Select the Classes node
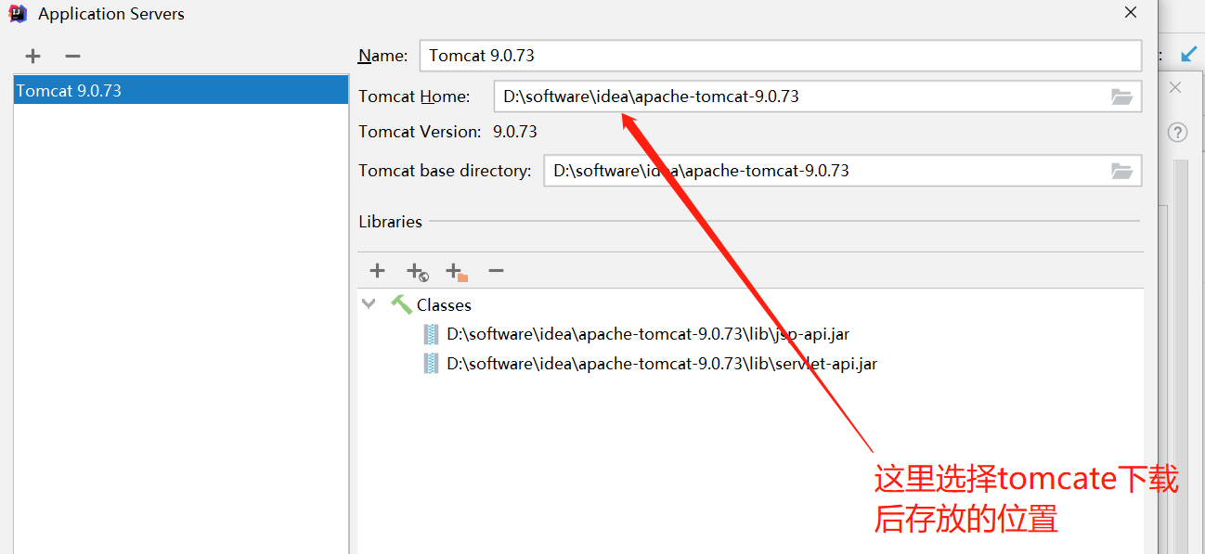Screen dimensions: 1205x554 pyautogui.click(x=444, y=304)
